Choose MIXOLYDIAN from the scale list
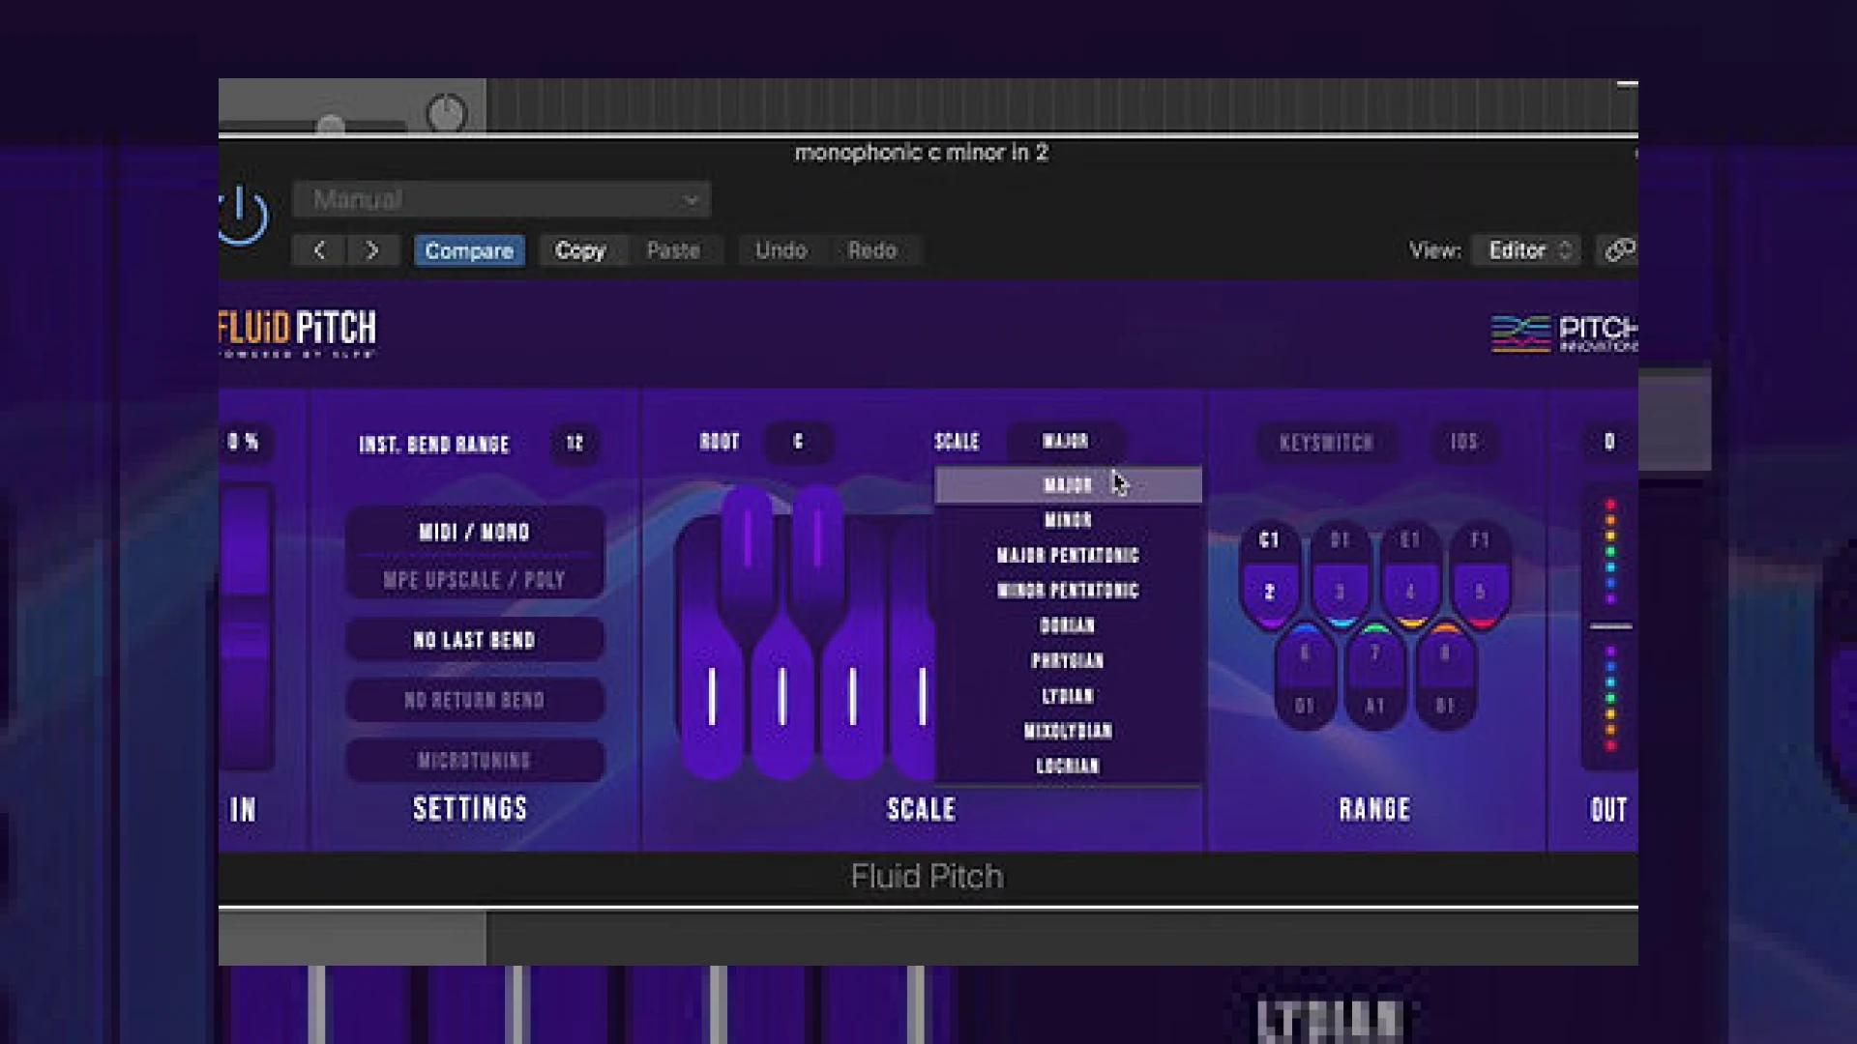The image size is (1857, 1044). [1068, 731]
